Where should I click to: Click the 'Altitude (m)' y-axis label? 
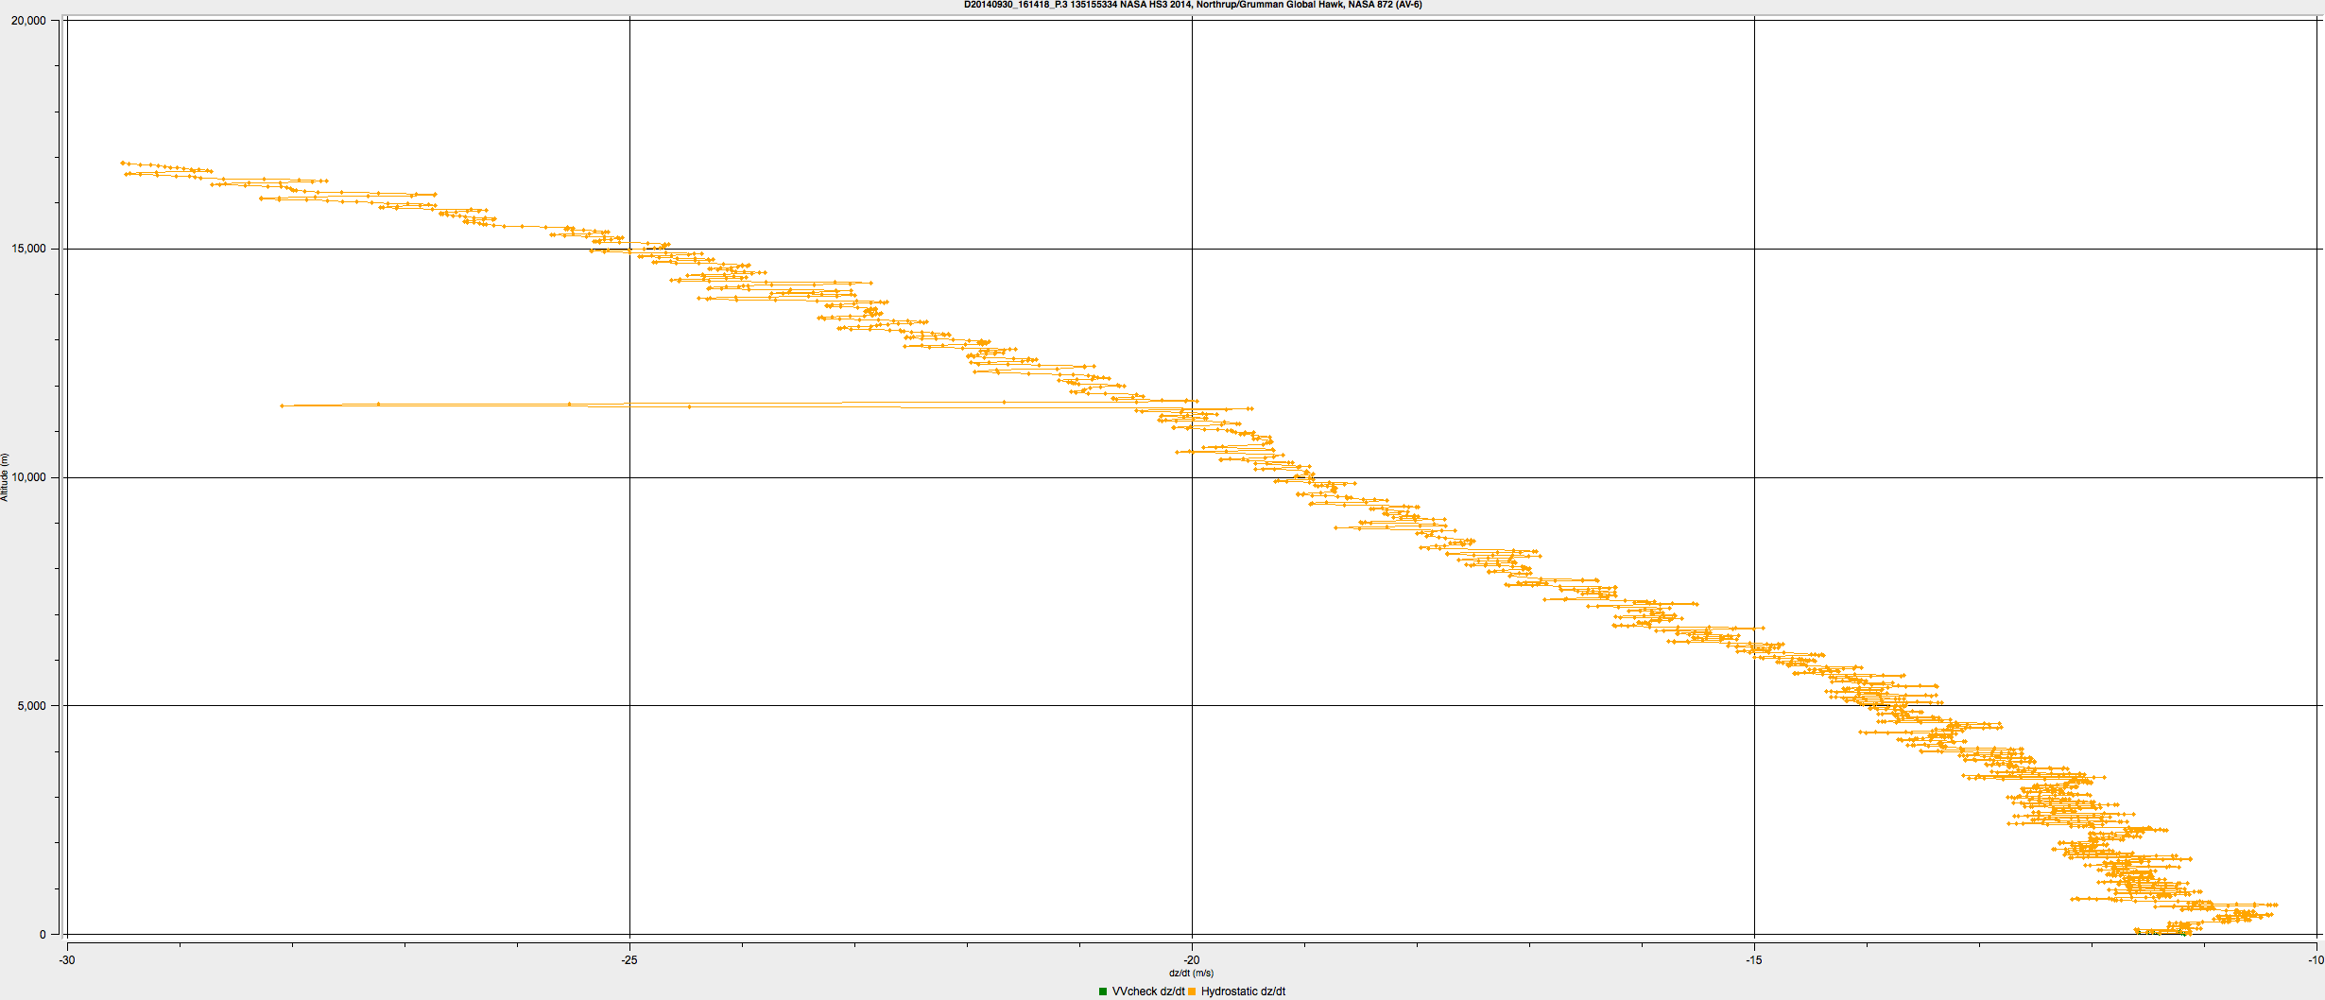point(5,477)
